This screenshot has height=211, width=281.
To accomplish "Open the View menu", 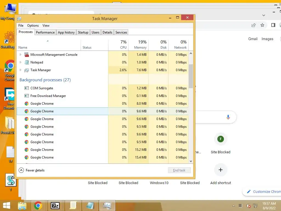I will pyautogui.click(x=46, y=26).
